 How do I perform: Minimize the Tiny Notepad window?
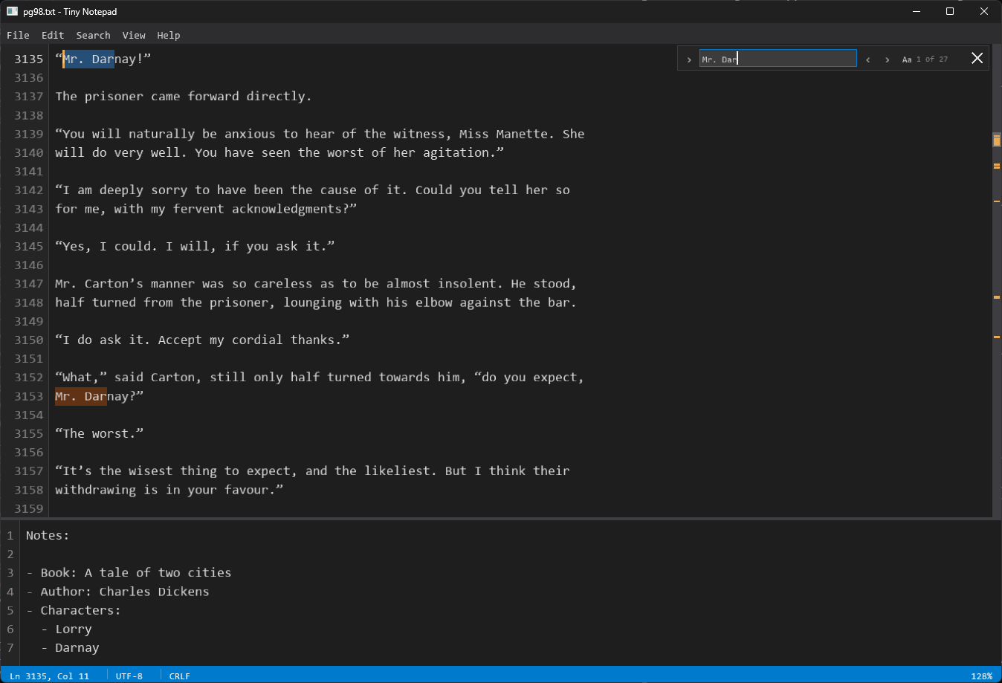[x=916, y=11]
